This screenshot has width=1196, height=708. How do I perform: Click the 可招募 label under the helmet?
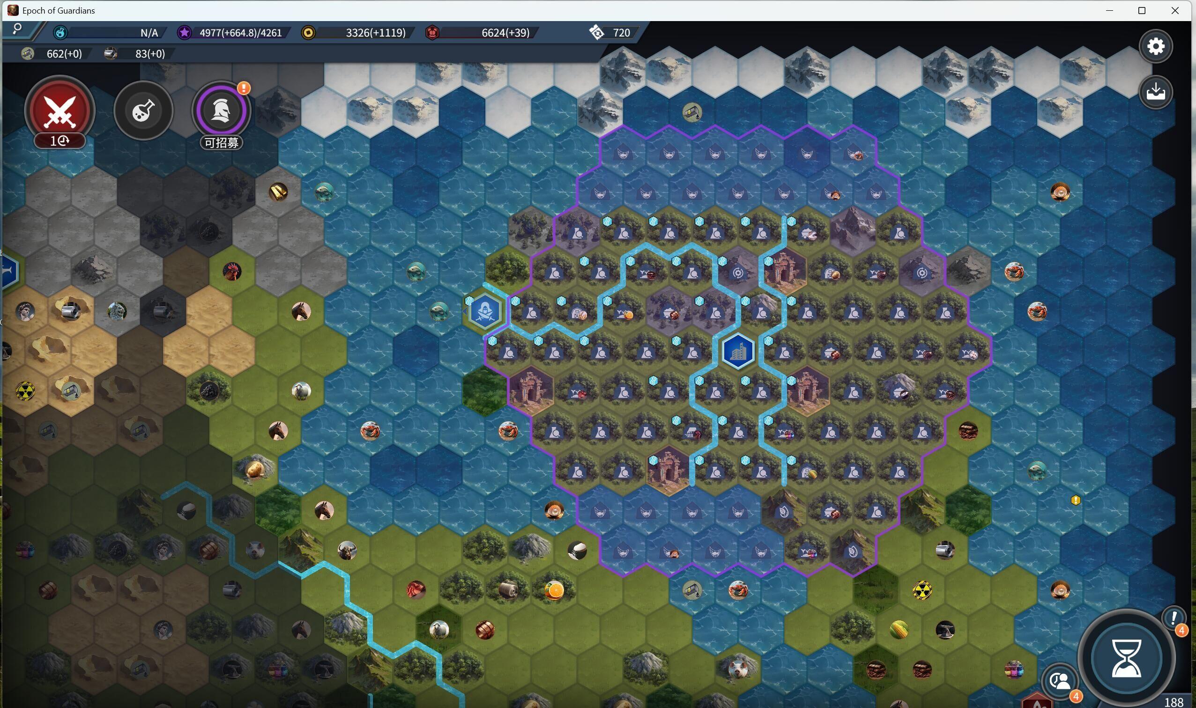tap(221, 142)
